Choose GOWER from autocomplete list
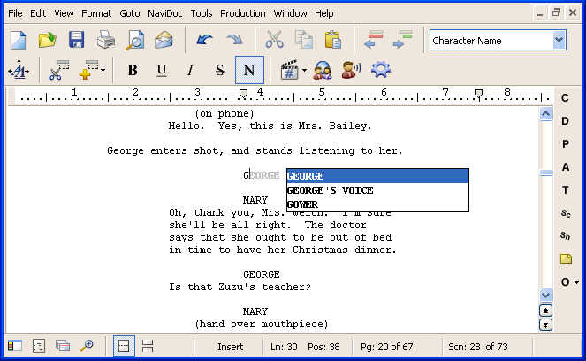Screen dimensions: 586x361 click(302, 204)
